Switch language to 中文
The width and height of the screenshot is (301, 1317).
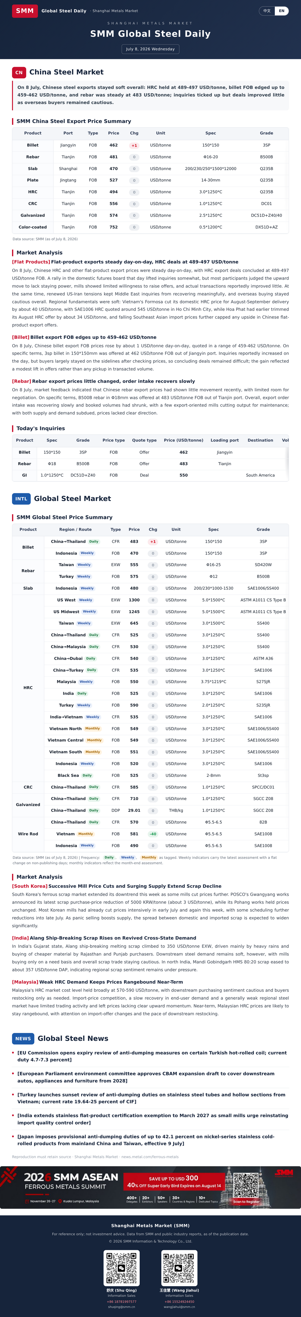pos(267,11)
